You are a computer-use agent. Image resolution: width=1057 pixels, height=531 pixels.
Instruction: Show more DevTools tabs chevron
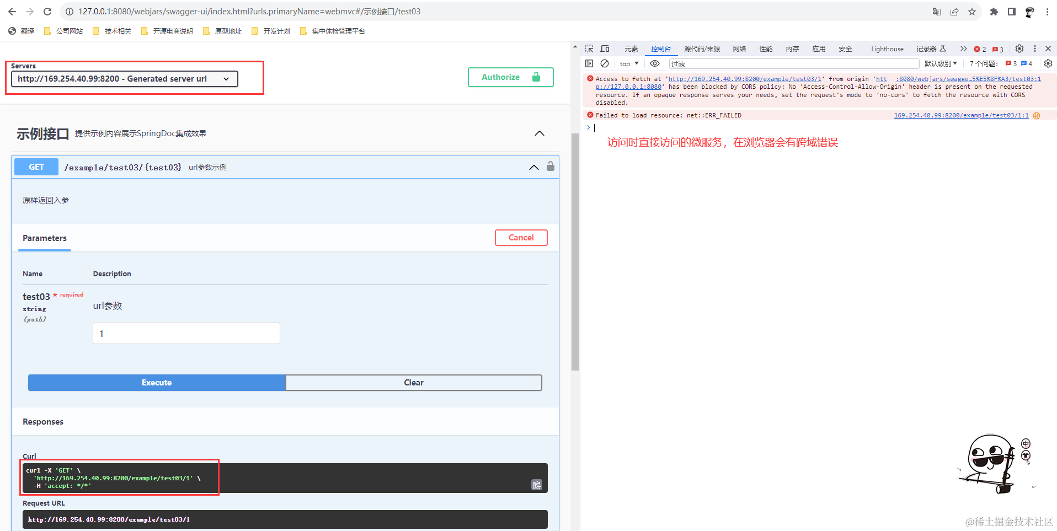(x=963, y=49)
